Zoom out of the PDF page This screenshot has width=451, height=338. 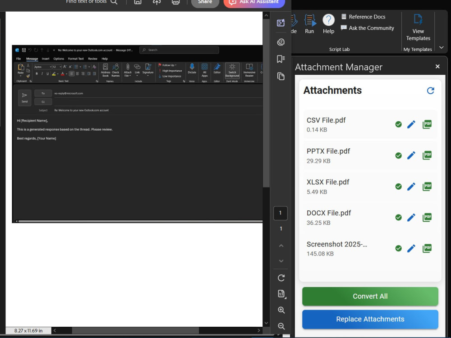(281, 326)
